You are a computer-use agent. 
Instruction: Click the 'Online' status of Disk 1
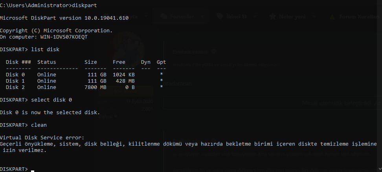tap(46, 81)
